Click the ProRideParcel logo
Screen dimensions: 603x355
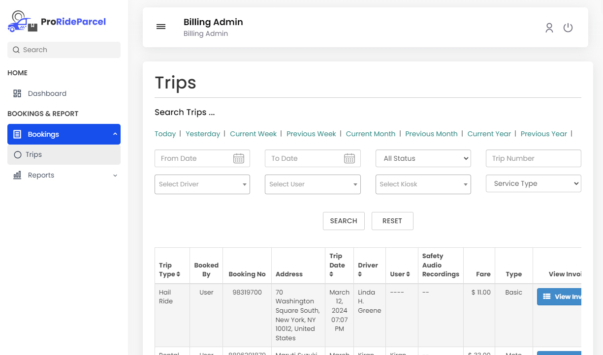pos(57,22)
